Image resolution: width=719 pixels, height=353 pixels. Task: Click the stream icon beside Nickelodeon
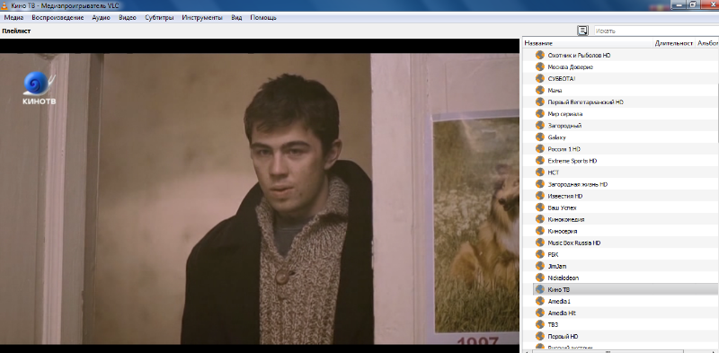(540, 278)
